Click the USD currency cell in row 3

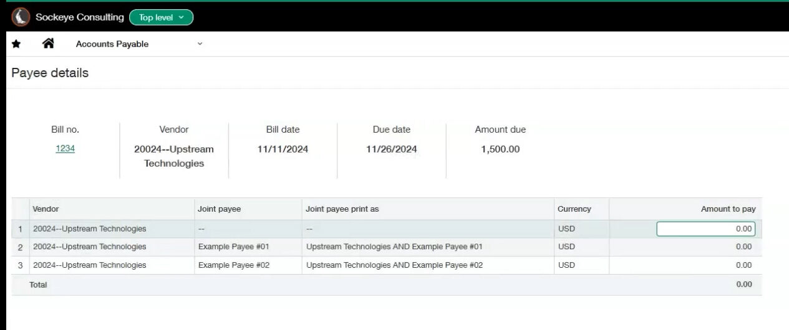pyautogui.click(x=581, y=265)
